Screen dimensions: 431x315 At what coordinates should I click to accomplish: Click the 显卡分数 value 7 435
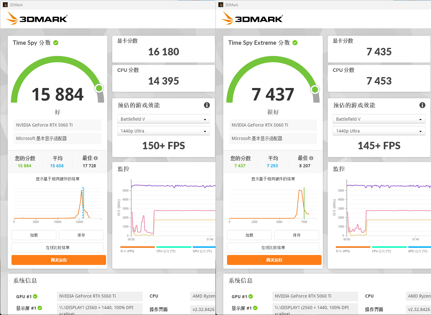pos(379,52)
